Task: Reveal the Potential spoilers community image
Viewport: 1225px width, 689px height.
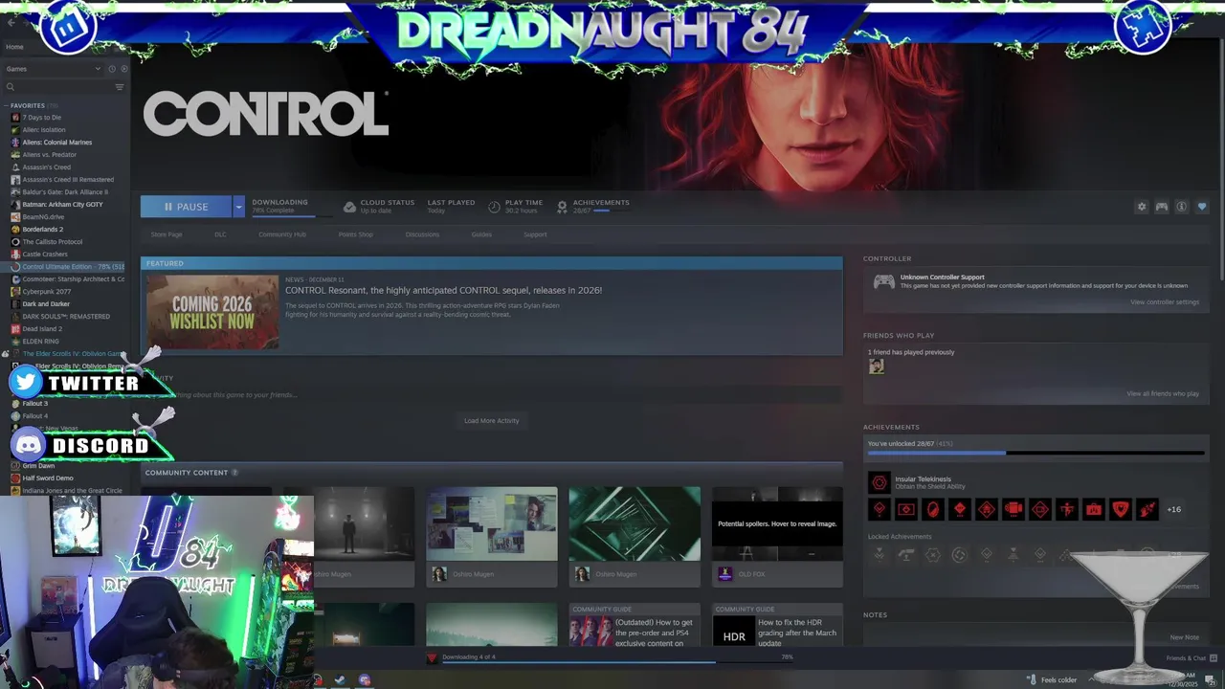Action: coord(777,523)
